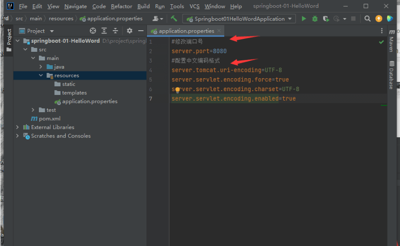Click the green inspection checkmark in editor
Image resolution: width=400 pixels, height=246 pixels.
point(381,42)
